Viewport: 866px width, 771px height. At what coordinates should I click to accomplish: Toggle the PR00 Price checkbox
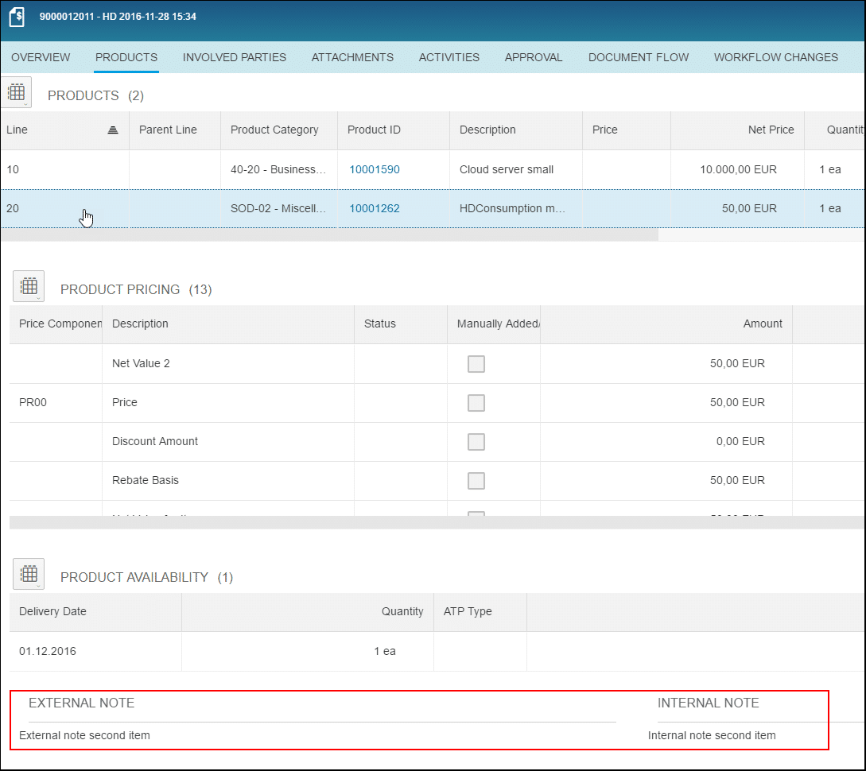[x=476, y=403]
